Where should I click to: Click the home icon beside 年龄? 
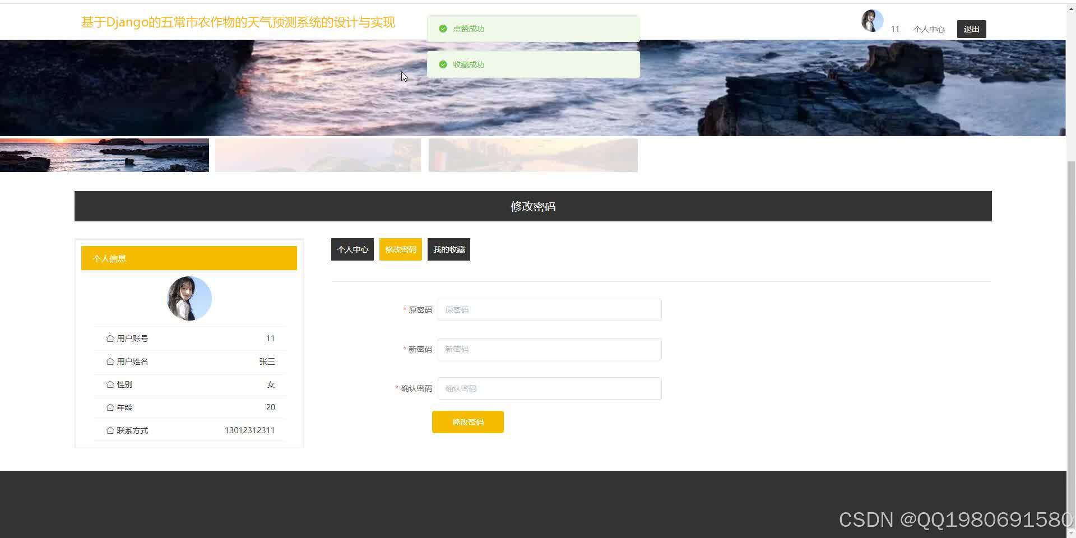tap(110, 407)
